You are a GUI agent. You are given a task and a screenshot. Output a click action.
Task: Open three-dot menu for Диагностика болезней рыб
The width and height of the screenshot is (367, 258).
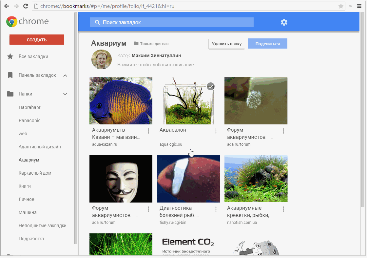(x=216, y=209)
